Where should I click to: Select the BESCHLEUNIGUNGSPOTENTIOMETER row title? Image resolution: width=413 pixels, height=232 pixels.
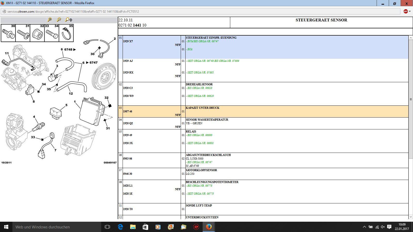[212, 182]
